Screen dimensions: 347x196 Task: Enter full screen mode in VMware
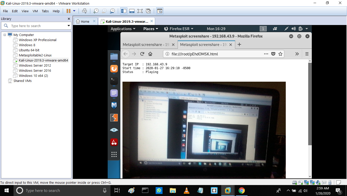pyautogui.click(x=140, y=11)
